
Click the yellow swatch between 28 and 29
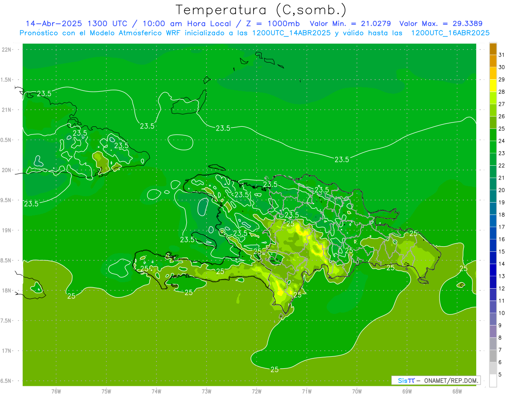(493, 85)
